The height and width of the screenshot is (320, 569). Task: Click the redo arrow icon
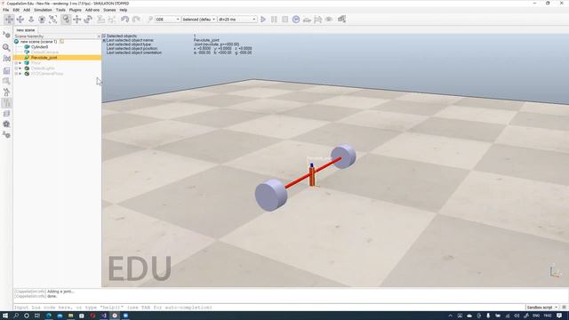point(136,20)
